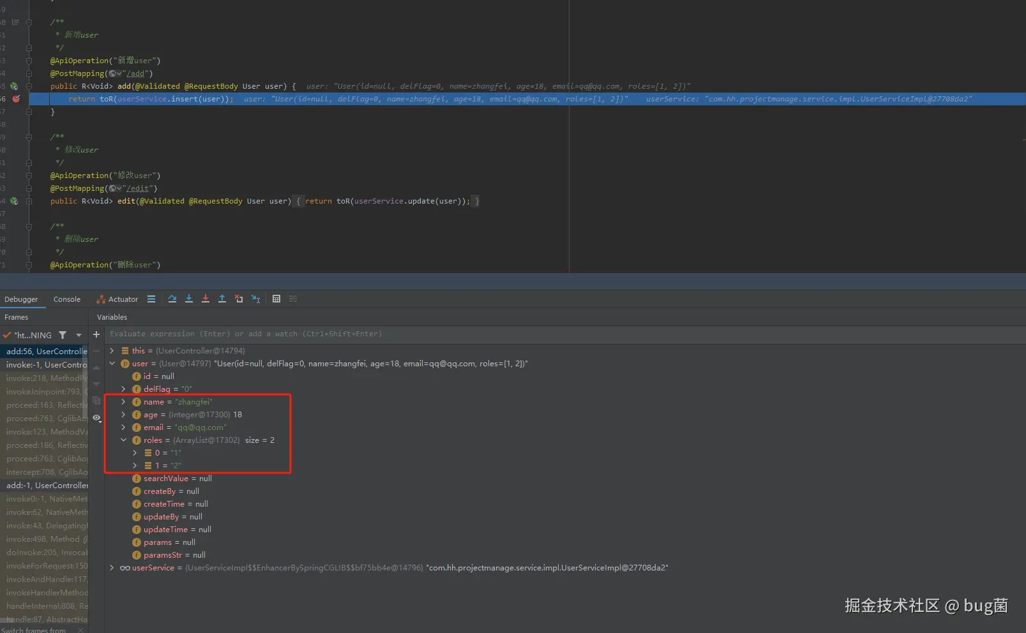Image resolution: width=1026 pixels, height=633 pixels.
Task: Click the /add mapping link
Action: (x=136, y=73)
